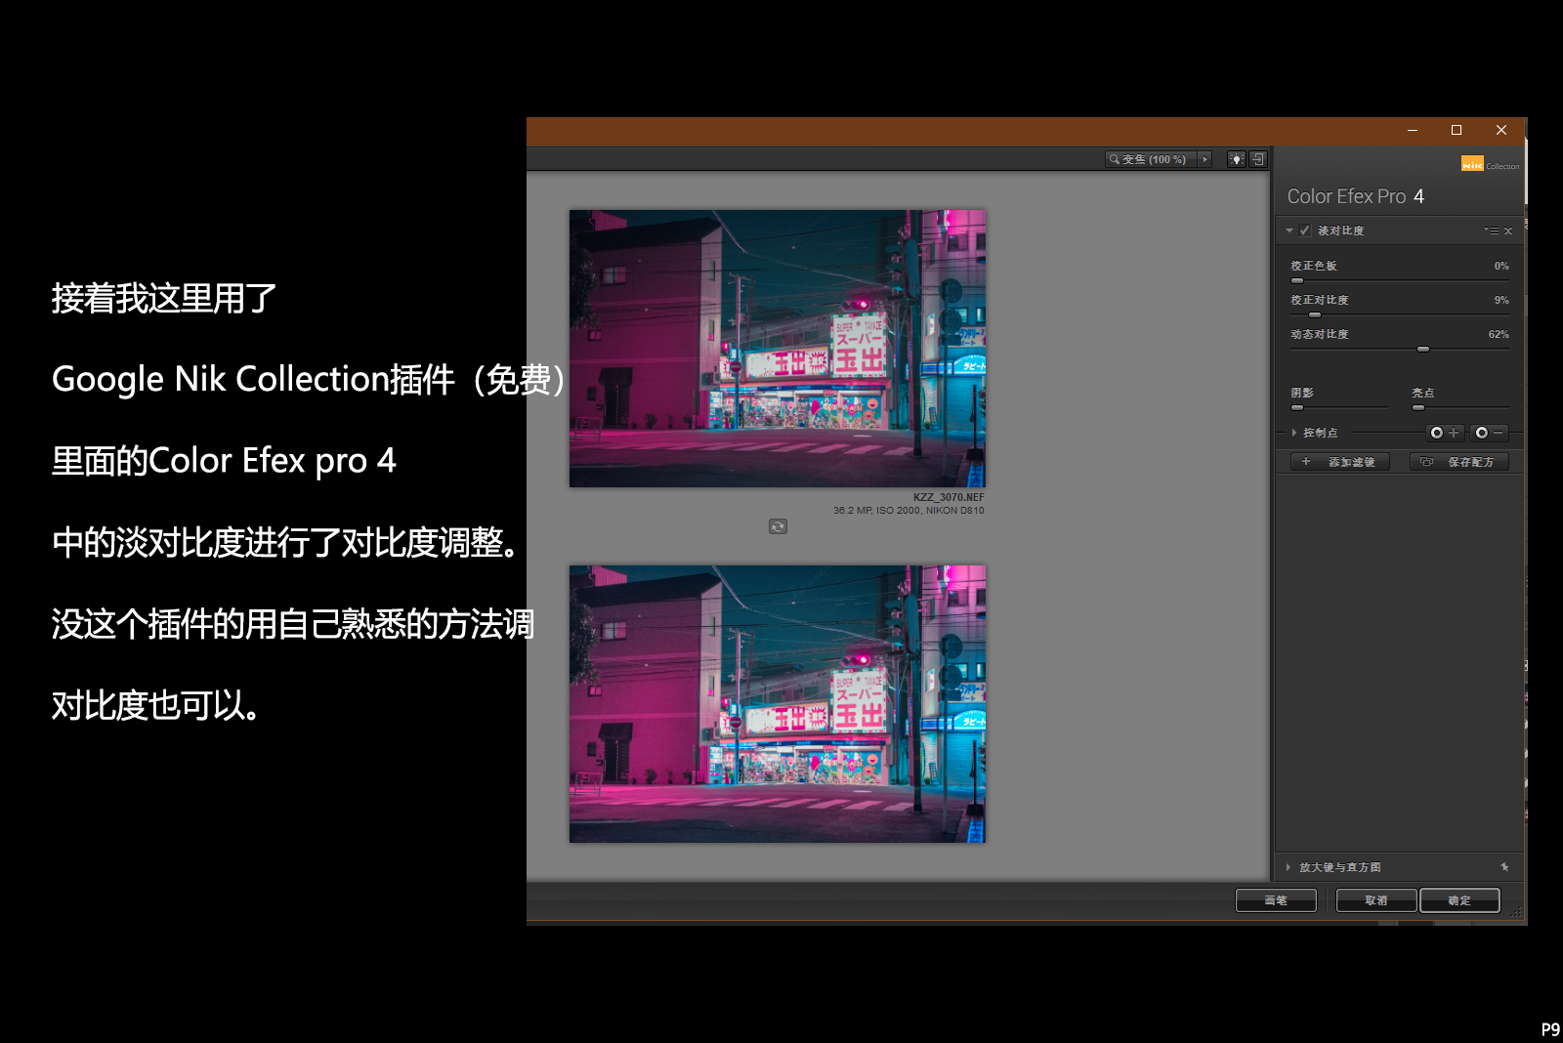Toggle the 淡对比度 filter checkbox
The image size is (1563, 1043).
click(1304, 230)
